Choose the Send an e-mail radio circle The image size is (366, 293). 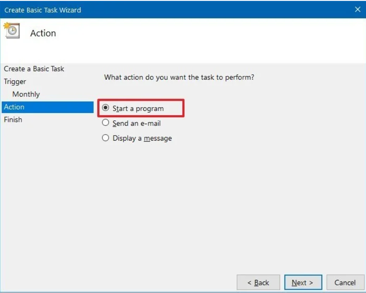(x=106, y=123)
